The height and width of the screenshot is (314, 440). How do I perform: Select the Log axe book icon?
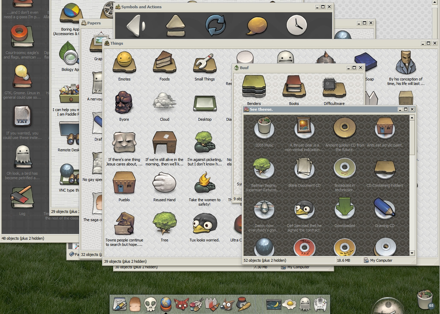click(x=22, y=196)
